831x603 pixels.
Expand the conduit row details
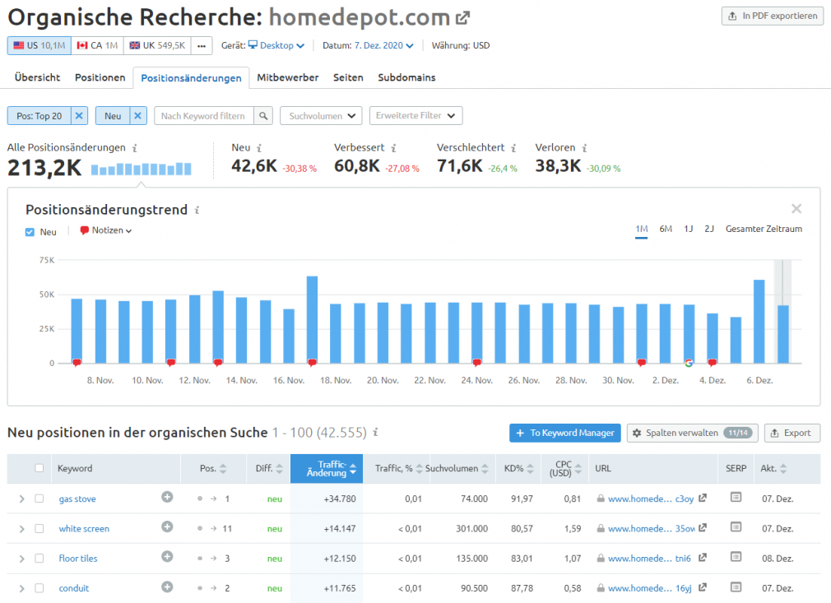pyautogui.click(x=21, y=588)
